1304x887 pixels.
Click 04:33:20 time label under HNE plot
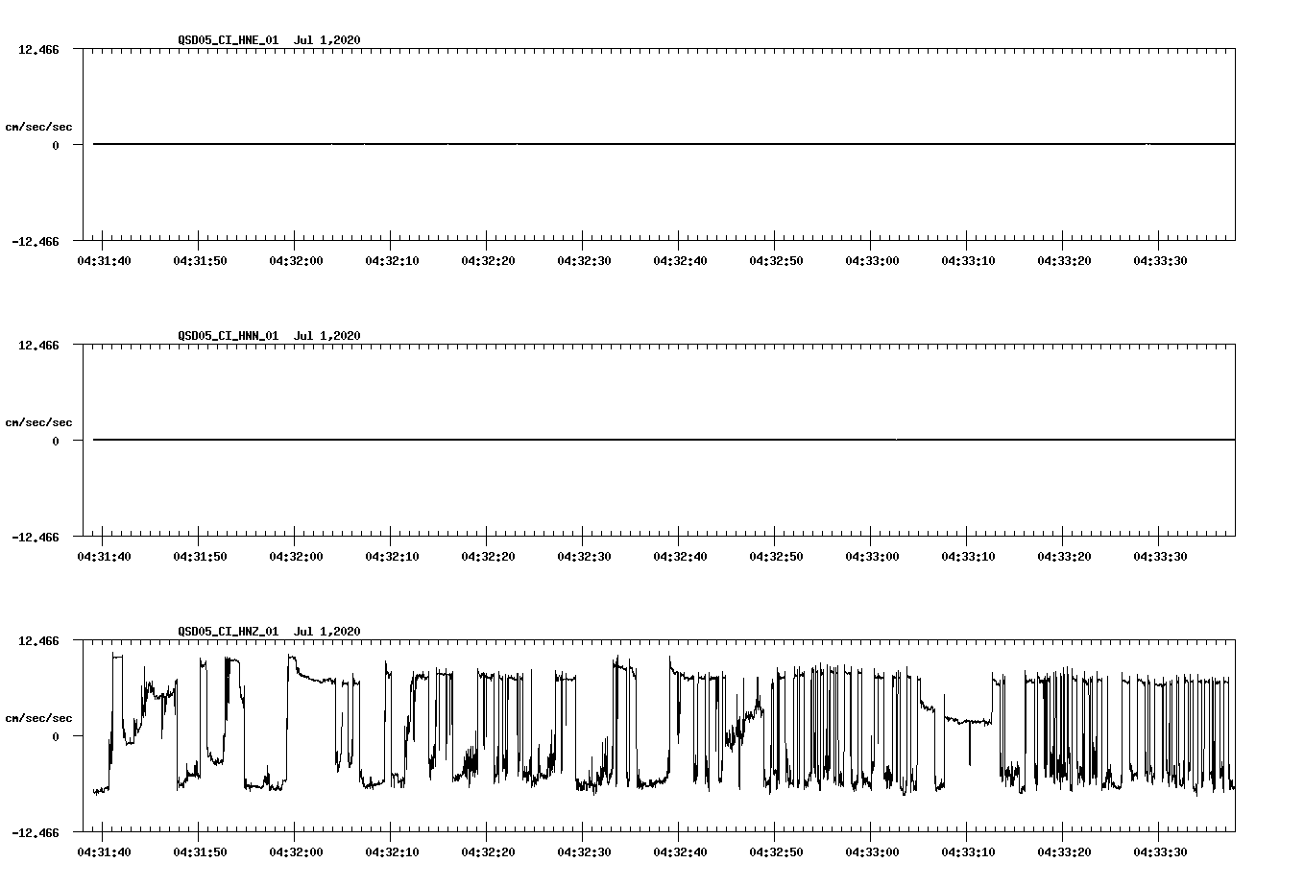(1064, 261)
